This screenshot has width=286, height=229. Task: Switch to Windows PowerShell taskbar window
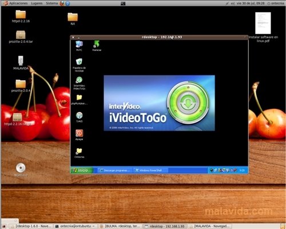tap(150, 170)
